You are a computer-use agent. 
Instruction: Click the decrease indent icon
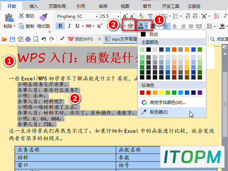[x=188, y=16]
